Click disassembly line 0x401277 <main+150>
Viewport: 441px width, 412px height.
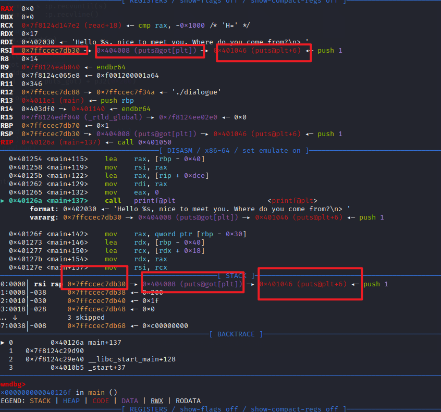[107, 251]
